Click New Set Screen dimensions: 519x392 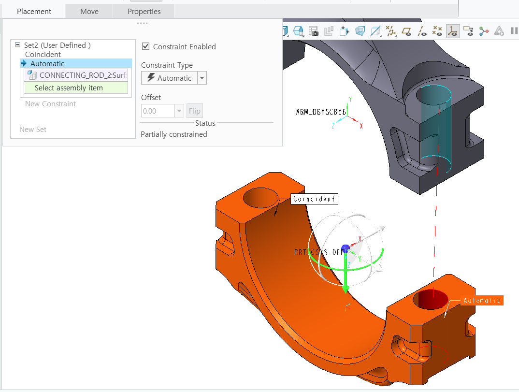coord(33,129)
